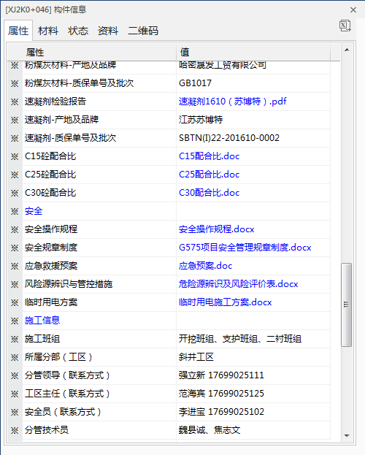Screen dimensions: 365x455
Task: Click scrollbar down arrow
Action: pyautogui.click(x=347, y=436)
